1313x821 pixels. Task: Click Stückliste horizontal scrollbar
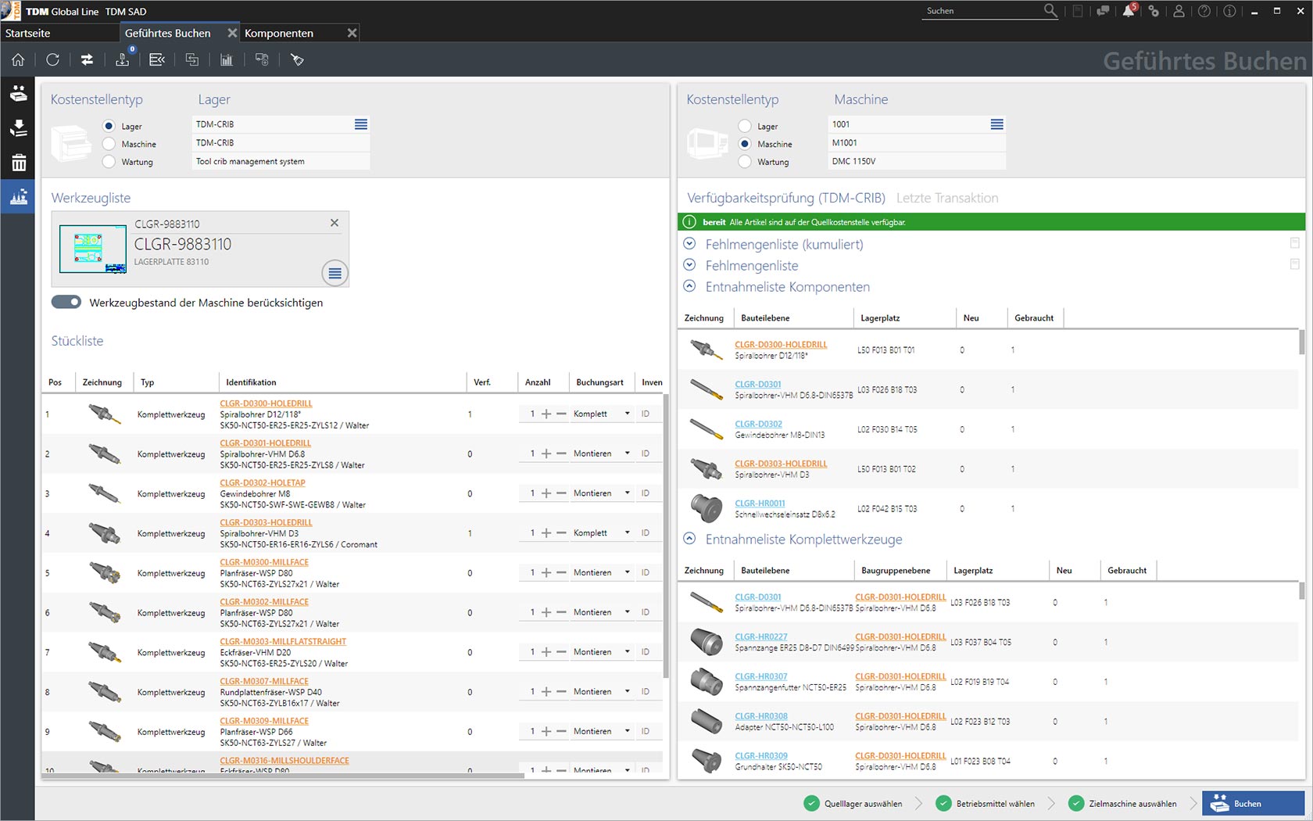[x=283, y=776]
